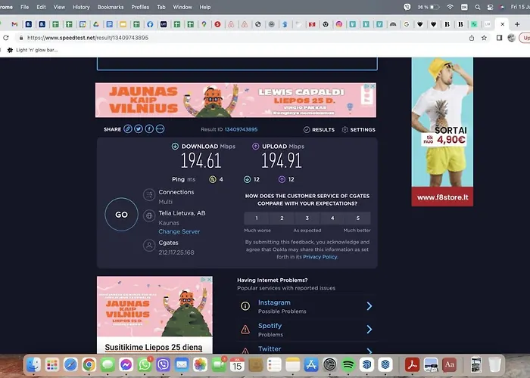Open the Bookmarks menu

111,7
